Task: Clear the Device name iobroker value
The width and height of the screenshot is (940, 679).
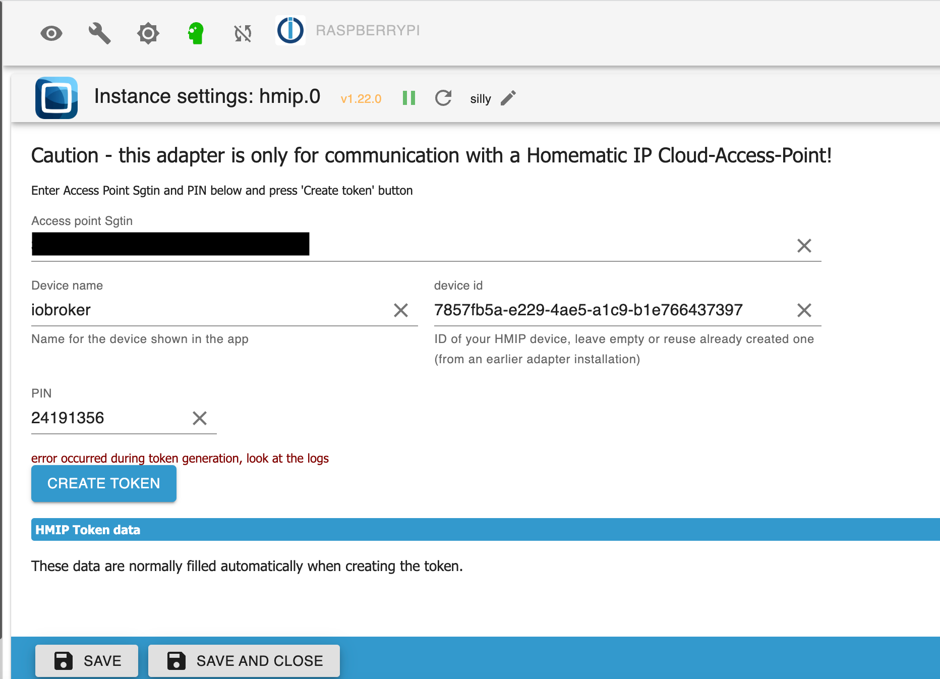Action: pos(401,310)
